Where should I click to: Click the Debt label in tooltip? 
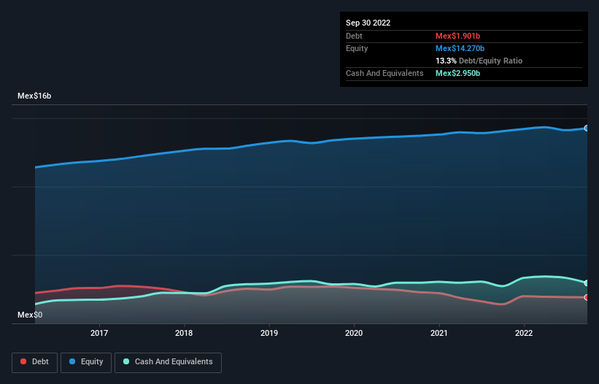point(354,36)
